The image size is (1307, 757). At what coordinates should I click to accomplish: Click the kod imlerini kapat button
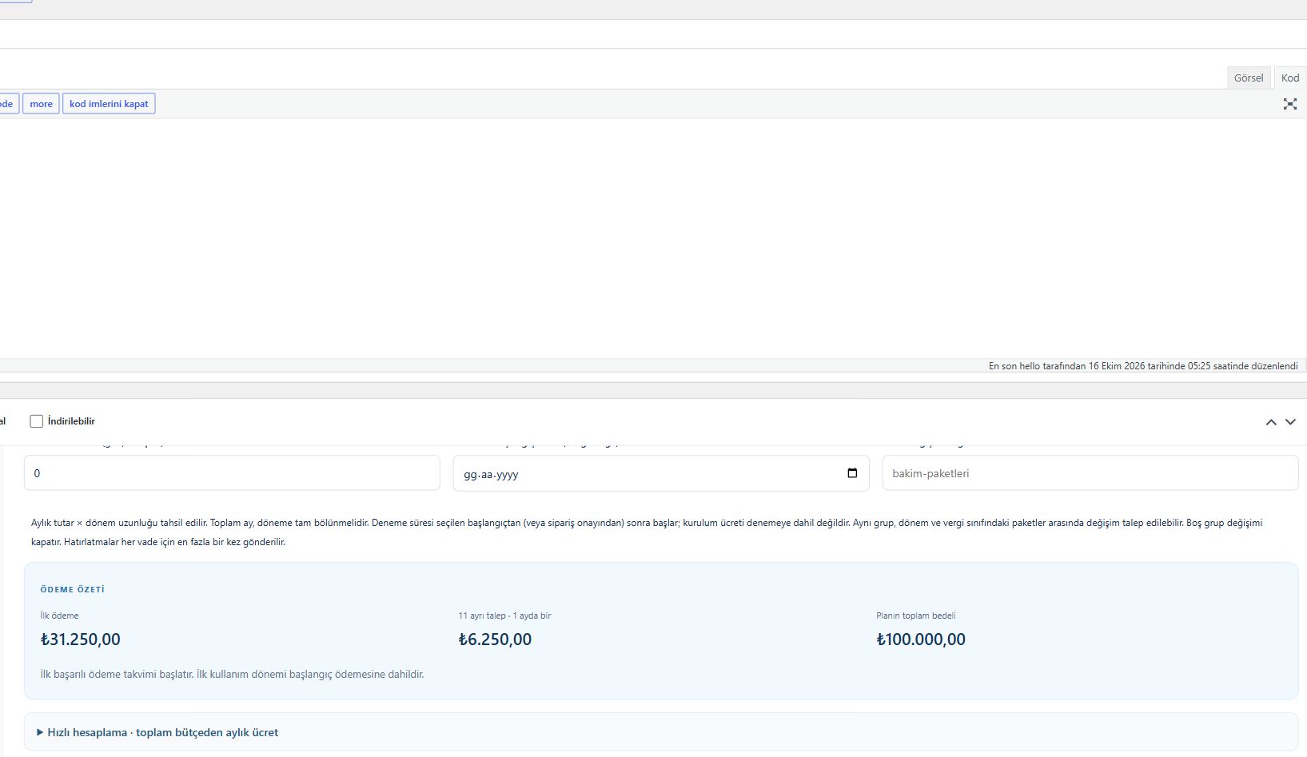pyautogui.click(x=109, y=104)
